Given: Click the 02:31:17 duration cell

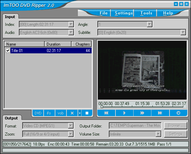Looking at the screenshot, I should click(x=54, y=50).
